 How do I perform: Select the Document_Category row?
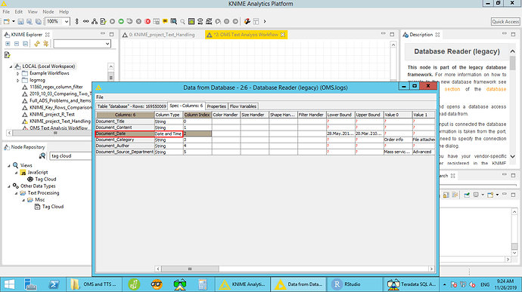coord(265,140)
